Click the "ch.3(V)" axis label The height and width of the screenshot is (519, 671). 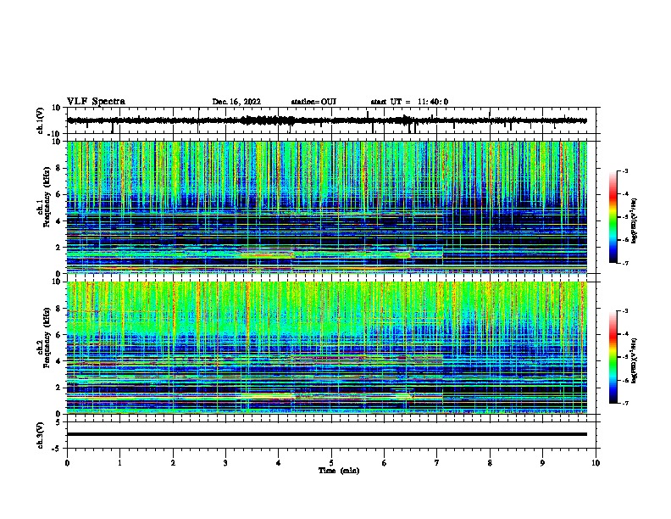coord(41,436)
